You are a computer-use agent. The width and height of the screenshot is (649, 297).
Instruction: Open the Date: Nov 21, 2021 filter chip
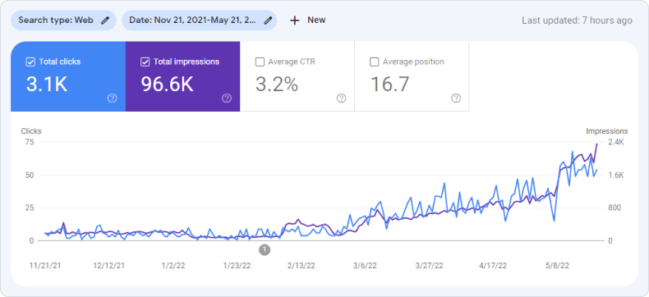tap(199, 21)
